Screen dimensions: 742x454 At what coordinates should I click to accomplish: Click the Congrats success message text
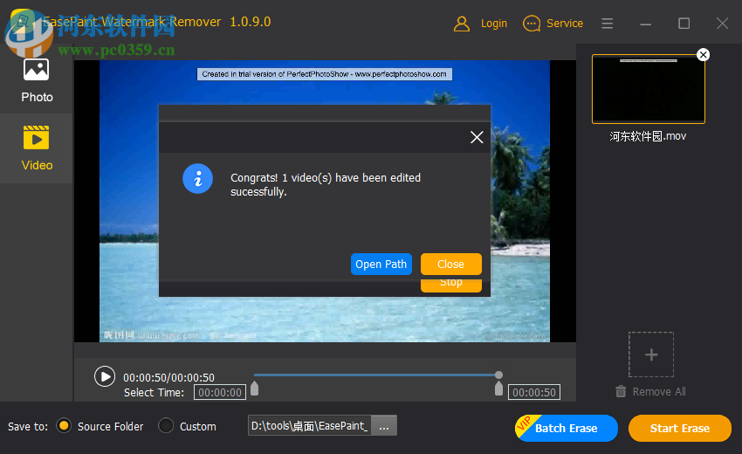[326, 184]
